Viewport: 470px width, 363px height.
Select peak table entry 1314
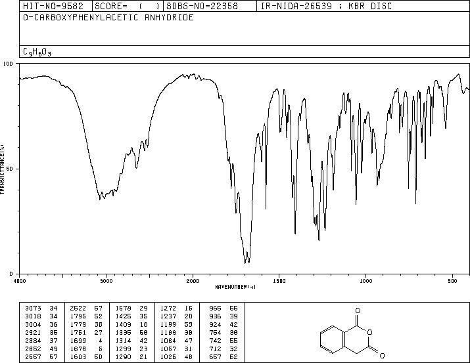tap(123, 341)
